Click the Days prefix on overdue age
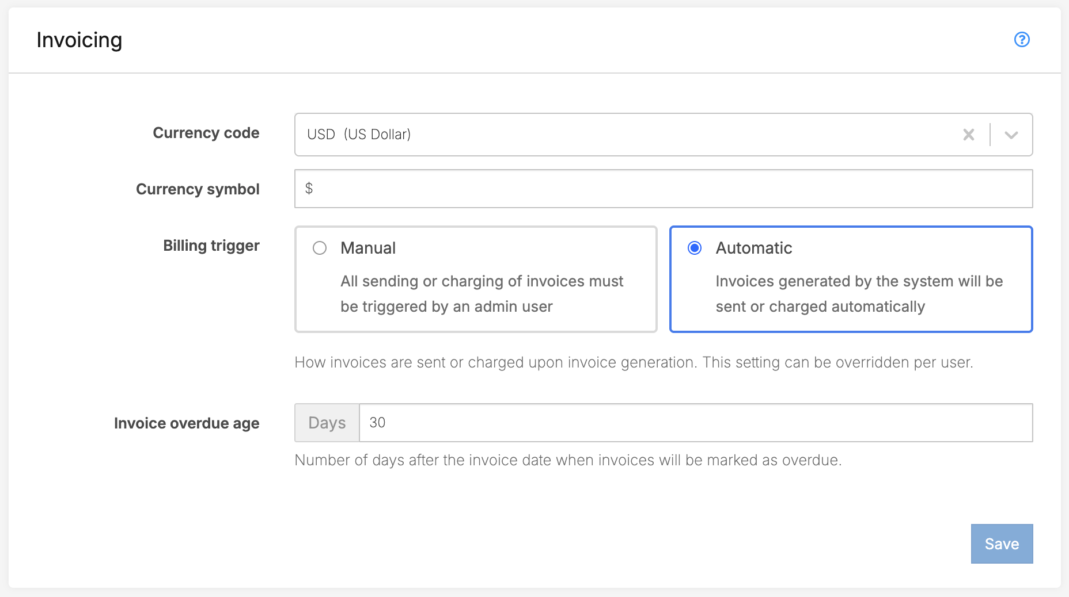Image resolution: width=1069 pixels, height=597 pixels. [x=327, y=423]
